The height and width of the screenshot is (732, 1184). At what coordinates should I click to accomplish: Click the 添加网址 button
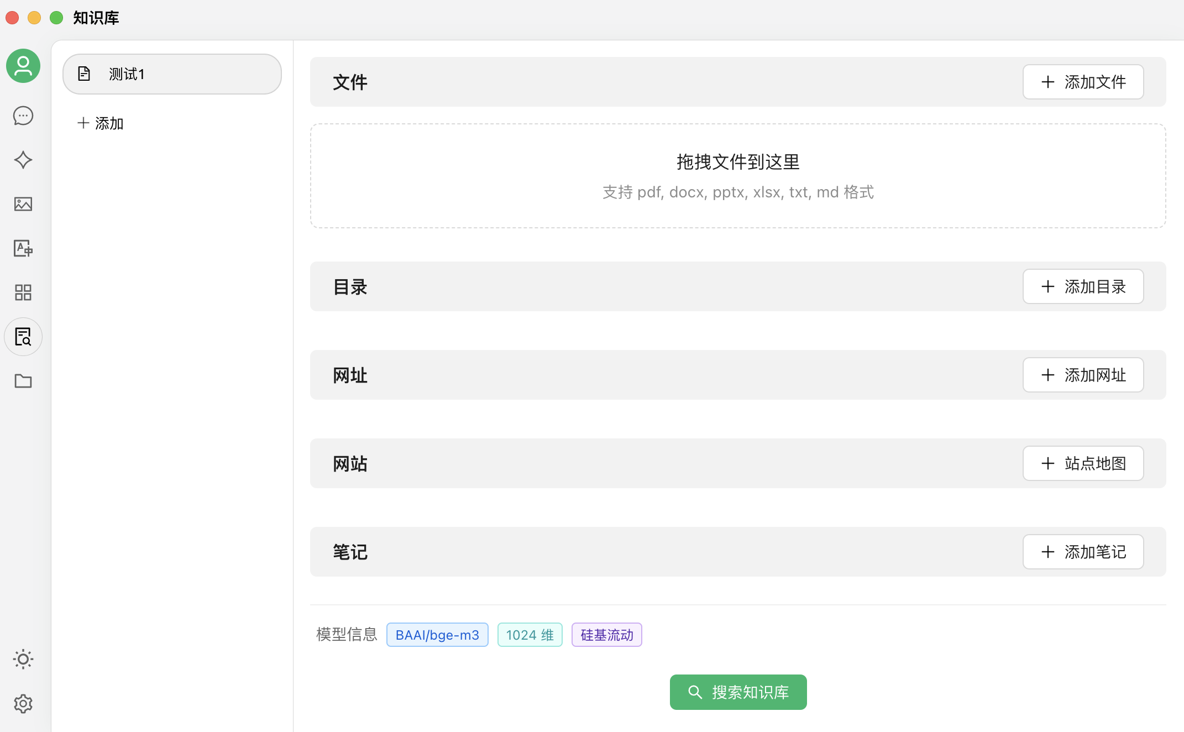pos(1083,375)
